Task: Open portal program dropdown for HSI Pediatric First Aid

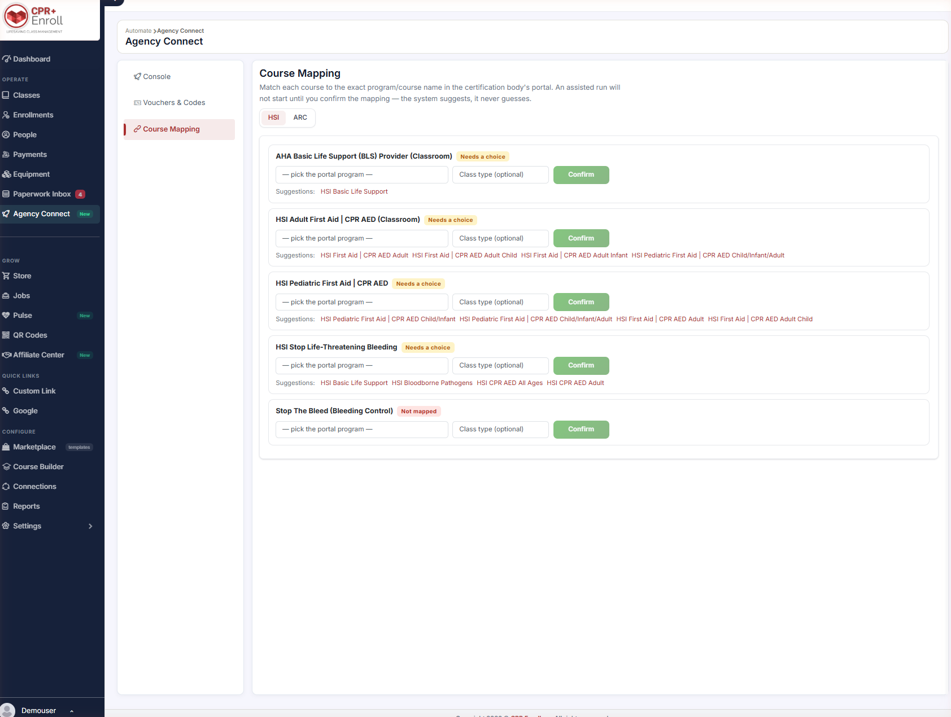Action: (362, 302)
